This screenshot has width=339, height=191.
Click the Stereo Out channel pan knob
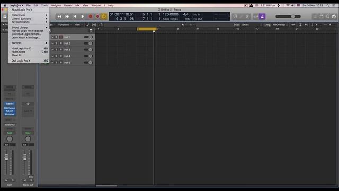tap(28, 139)
